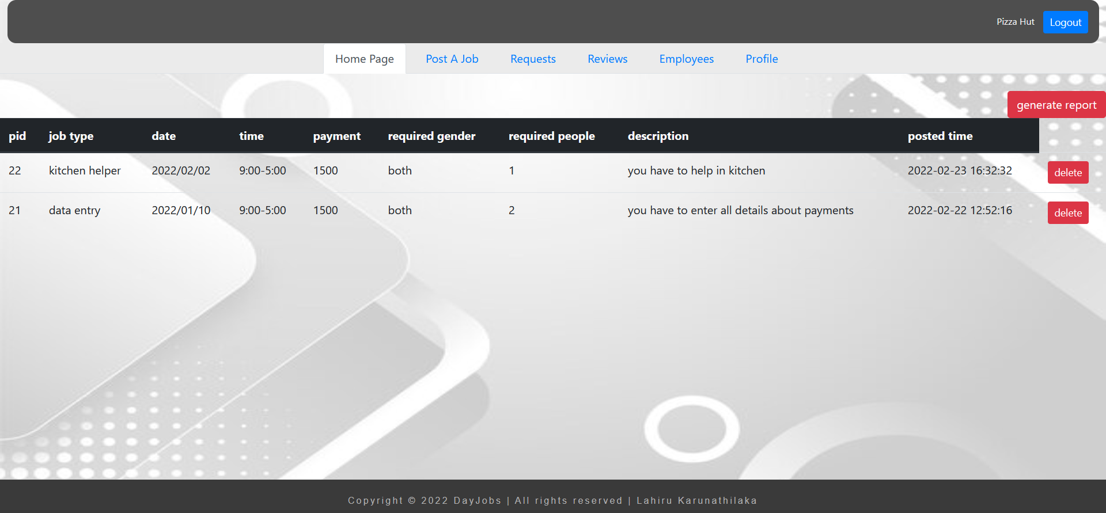Viewport: 1106px width, 513px height.
Task: Click the posted time column header
Action: (x=940, y=136)
